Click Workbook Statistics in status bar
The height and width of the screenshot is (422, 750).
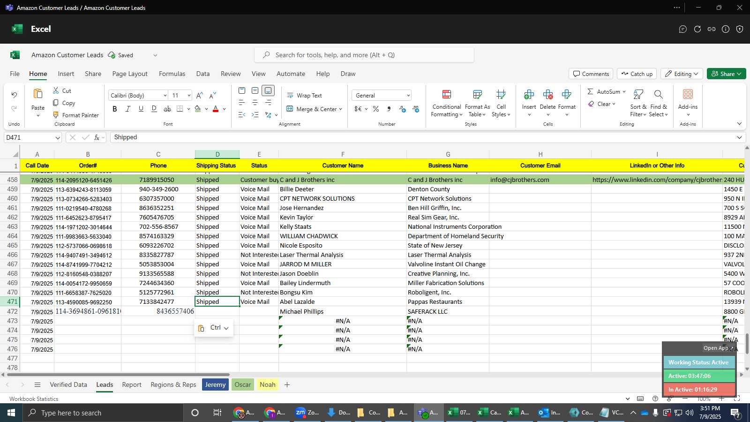(x=34, y=399)
